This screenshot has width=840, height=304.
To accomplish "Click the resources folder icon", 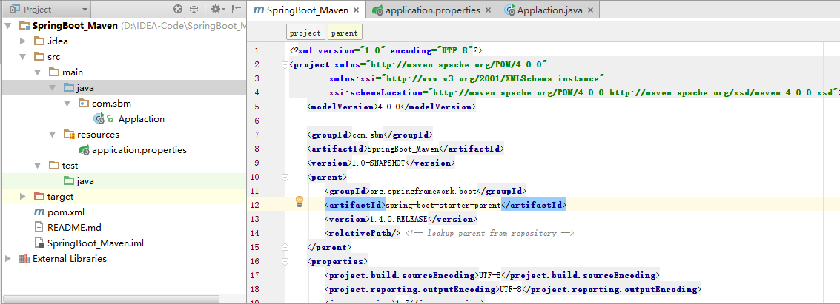I will click(69, 134).
